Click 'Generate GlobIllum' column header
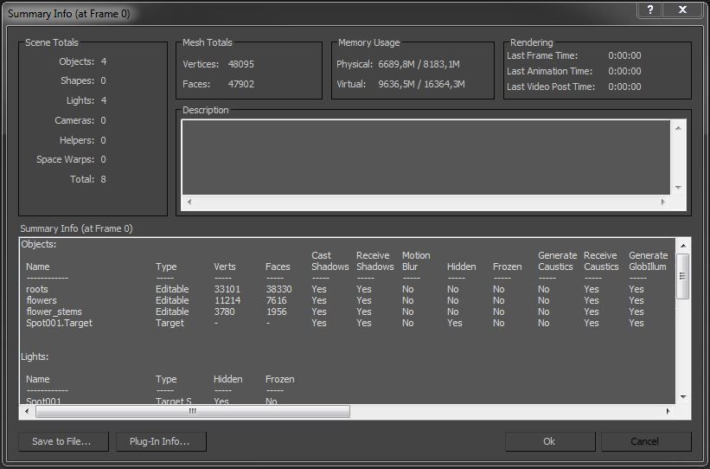 pos(649,261)
